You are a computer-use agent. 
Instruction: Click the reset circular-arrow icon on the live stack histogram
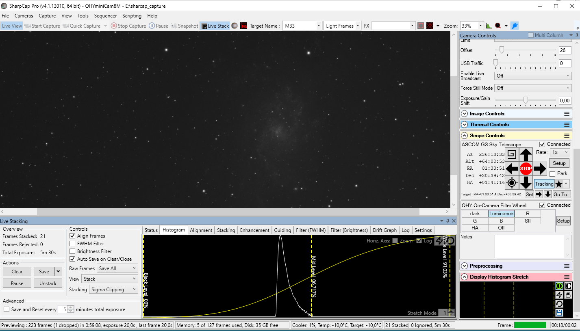point(450,241)
